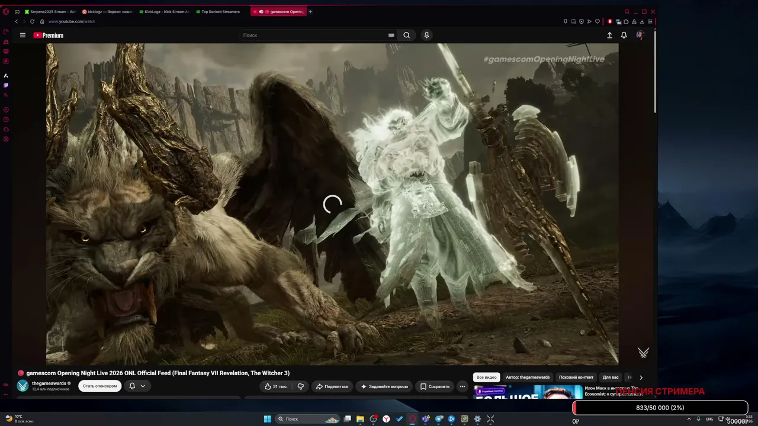Click 'Сохранить' save button

coord(435,386)
